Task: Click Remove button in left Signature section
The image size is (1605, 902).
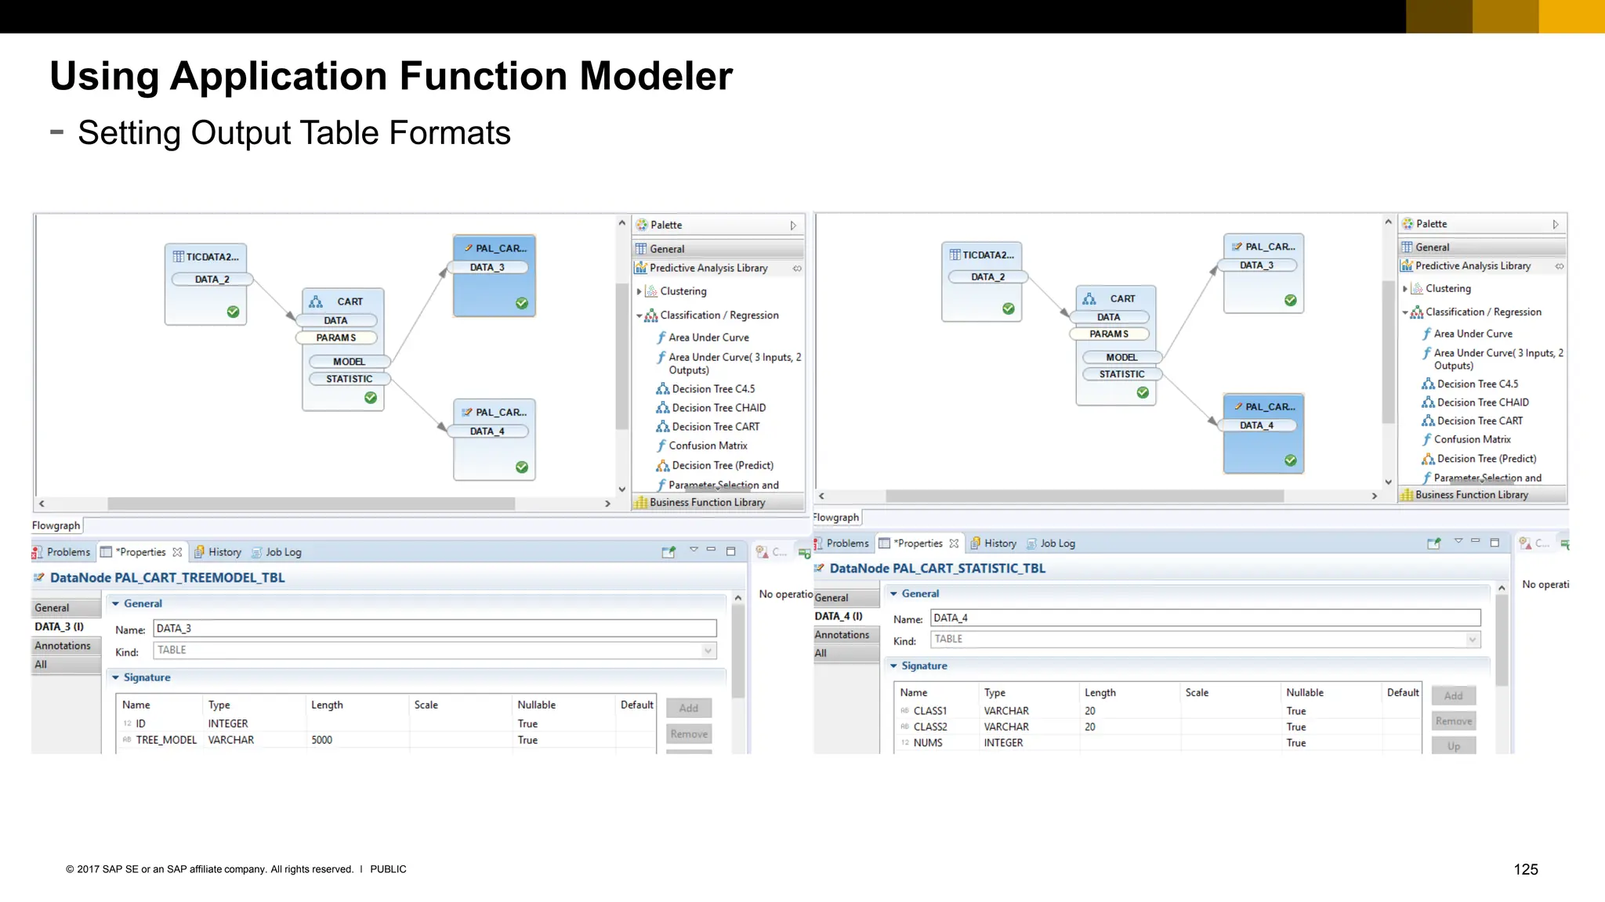Action: point(689,734)
